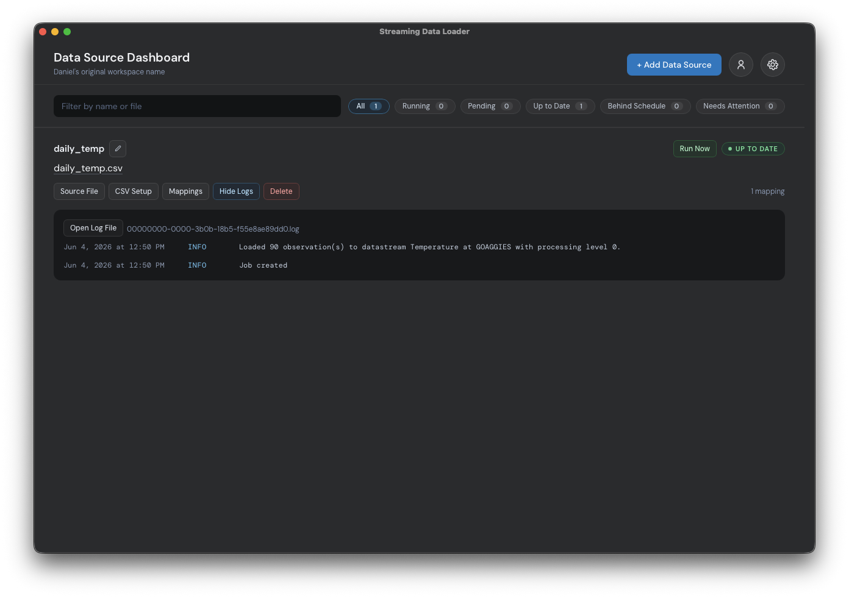Select the Pending filter chip

click(490, 106)
